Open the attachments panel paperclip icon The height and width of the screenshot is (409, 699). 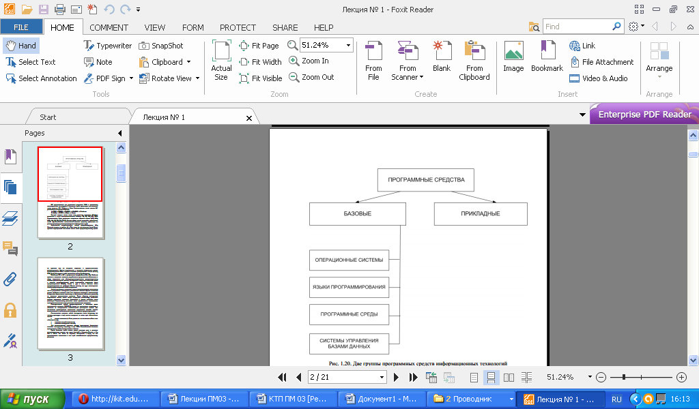[10, 279]
